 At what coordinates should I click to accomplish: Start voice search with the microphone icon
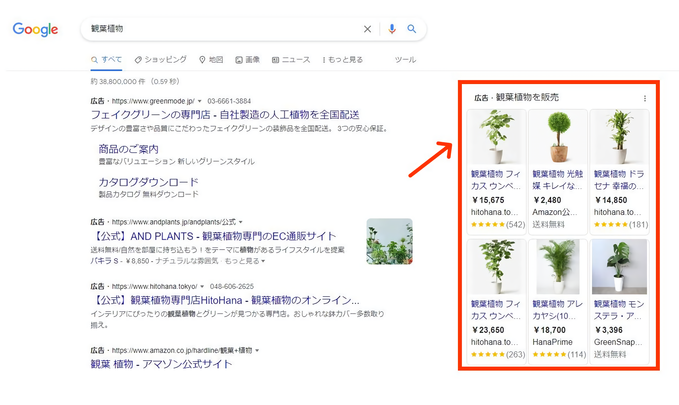[392, 29]
